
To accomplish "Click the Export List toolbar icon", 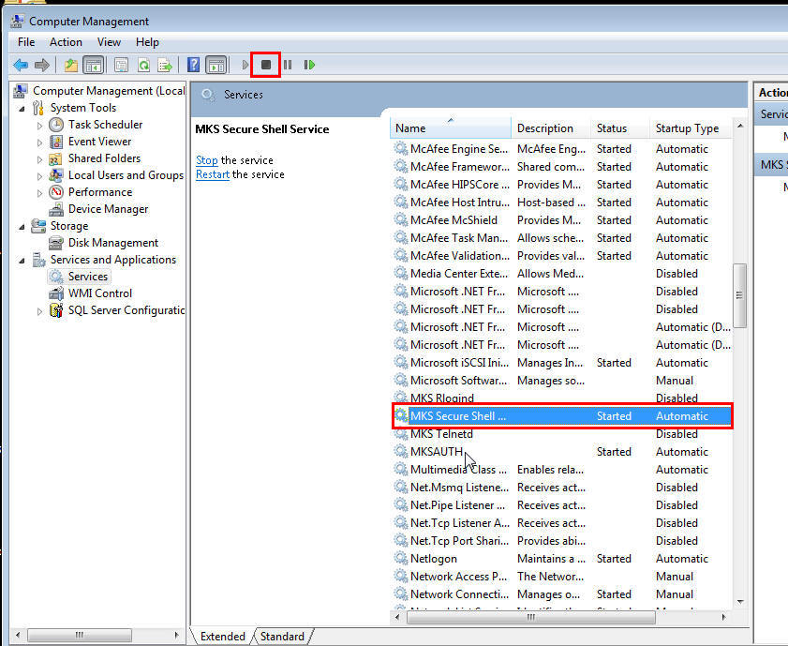I will click(x=166, y=64).
